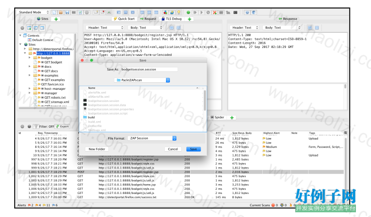Switch to the Sites tab
371x217 pixels.
43,19
